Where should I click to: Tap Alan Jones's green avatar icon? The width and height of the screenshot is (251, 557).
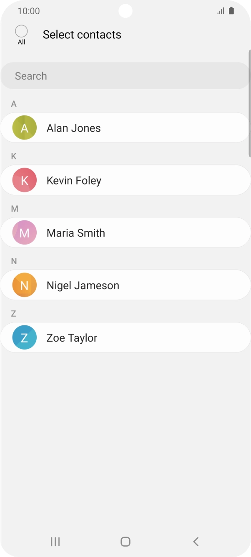click(x=25, y=127)
